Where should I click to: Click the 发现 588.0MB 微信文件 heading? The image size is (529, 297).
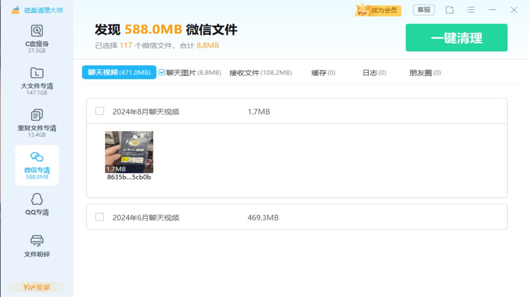(x=166, y=30)
